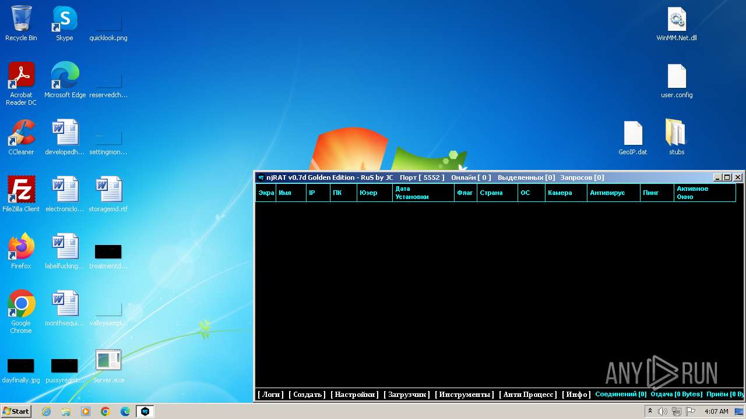Sort by the Юзер column header
The image size is (746, 419).
pyautogui.click(x=374, y=193)
